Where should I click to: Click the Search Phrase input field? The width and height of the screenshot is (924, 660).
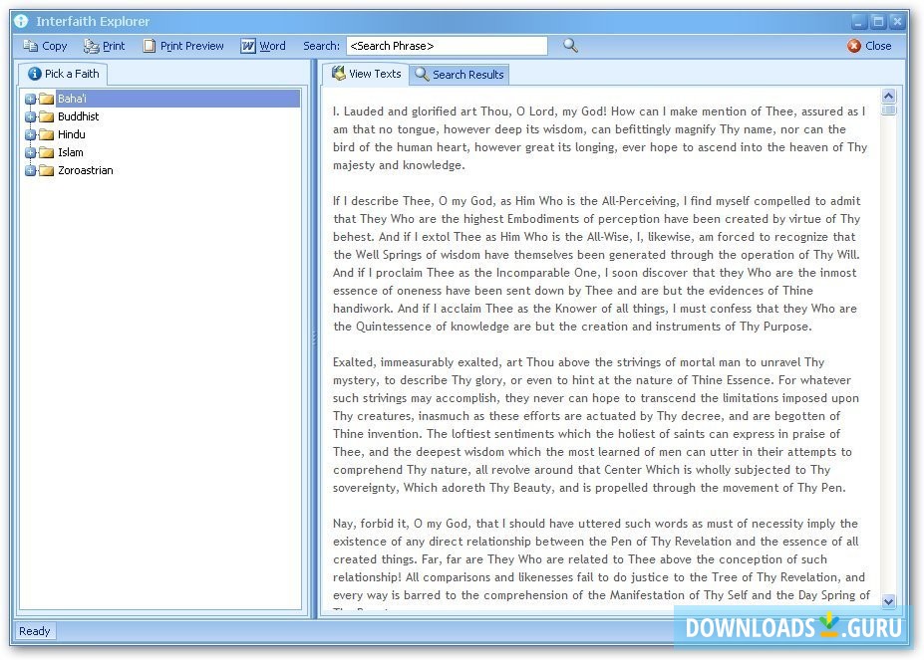(447, 46)
